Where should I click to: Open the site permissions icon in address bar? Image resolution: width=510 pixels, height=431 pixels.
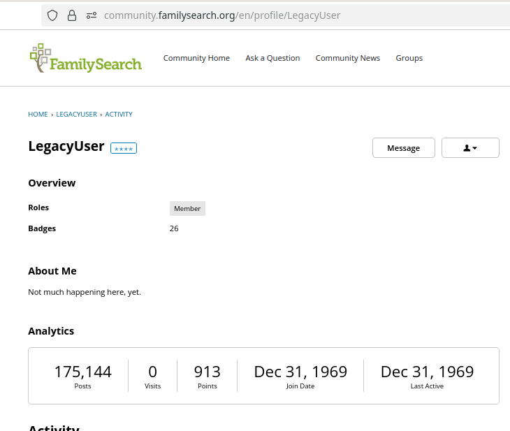92,15
